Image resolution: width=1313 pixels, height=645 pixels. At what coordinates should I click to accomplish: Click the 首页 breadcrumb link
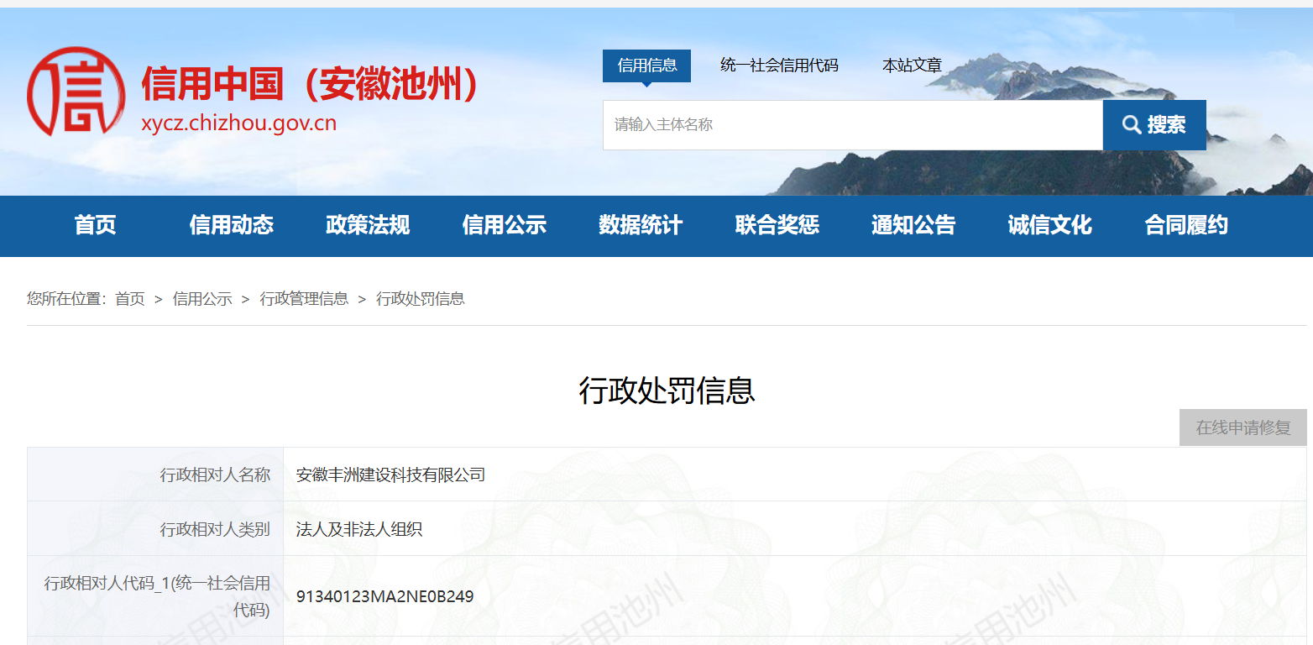click(x=130, y=299)
